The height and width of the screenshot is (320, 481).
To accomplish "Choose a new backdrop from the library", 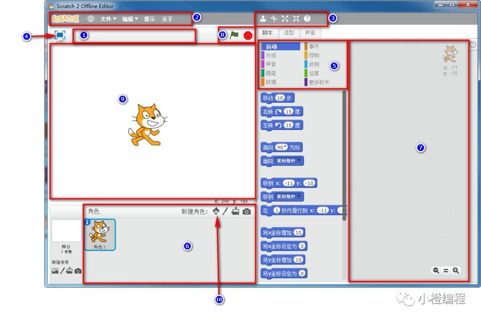I will 55,271.
